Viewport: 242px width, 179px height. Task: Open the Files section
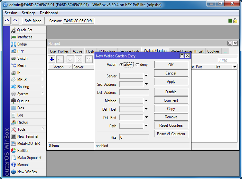coord(28,108)
